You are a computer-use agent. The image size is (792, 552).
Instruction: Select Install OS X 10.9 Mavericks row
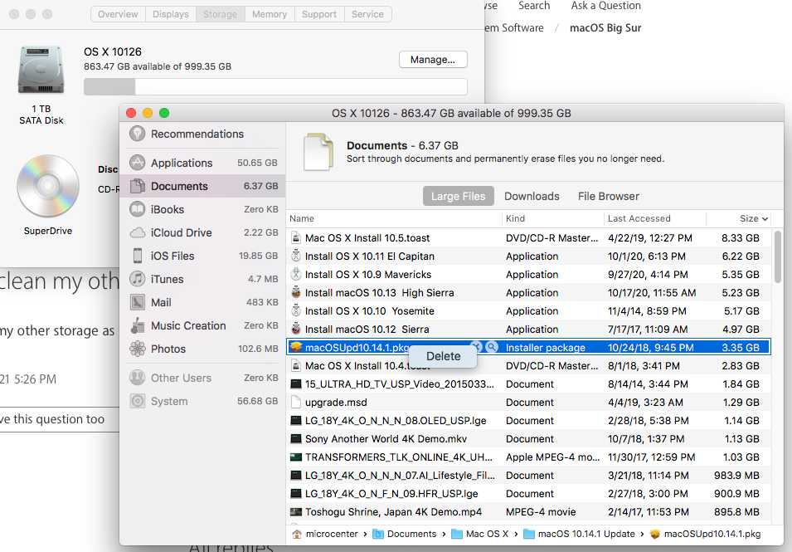point(528,275)
